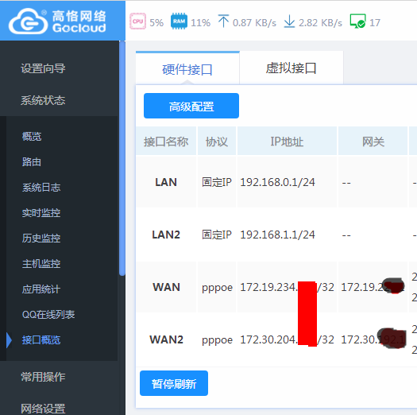
Task: Click the Gocloud cloud logo
Action: (28, 21)
